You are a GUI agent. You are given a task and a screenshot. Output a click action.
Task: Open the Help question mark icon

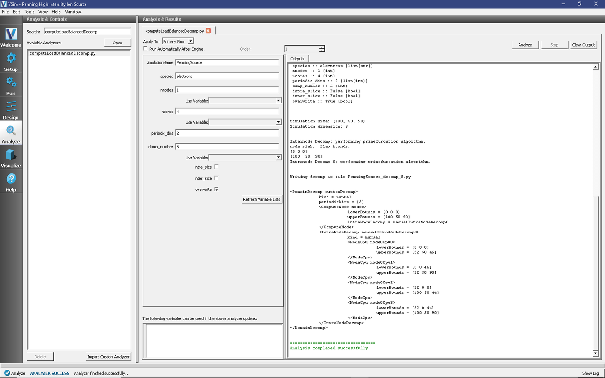11,182
